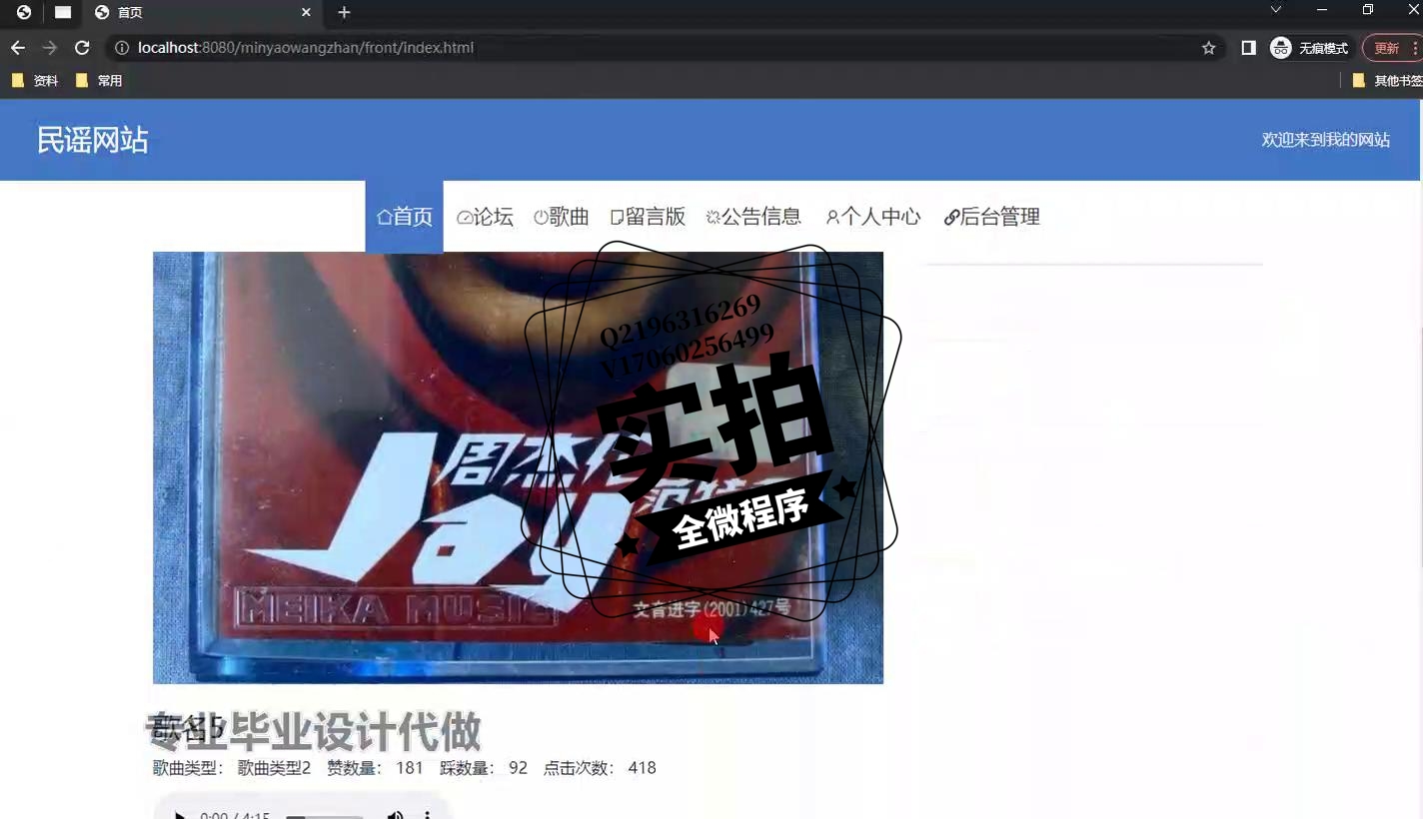The image size is (1423, 819).
Task: Click the 欢迎来到我的网站 welcome text
Action: [1326, 140]
